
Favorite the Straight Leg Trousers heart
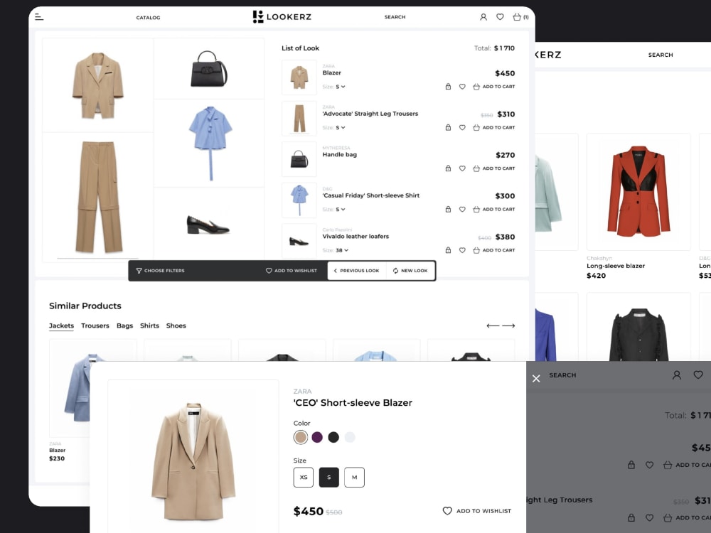pyautogui.click(x=462, y=127)
